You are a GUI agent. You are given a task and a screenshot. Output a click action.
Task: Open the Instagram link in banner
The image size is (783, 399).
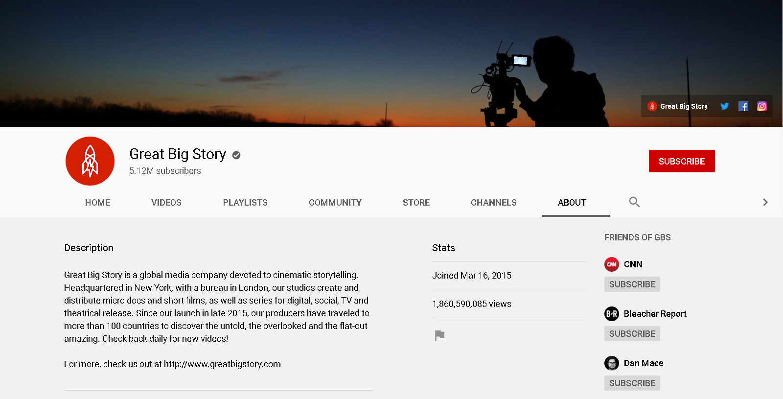pos(762,106)
